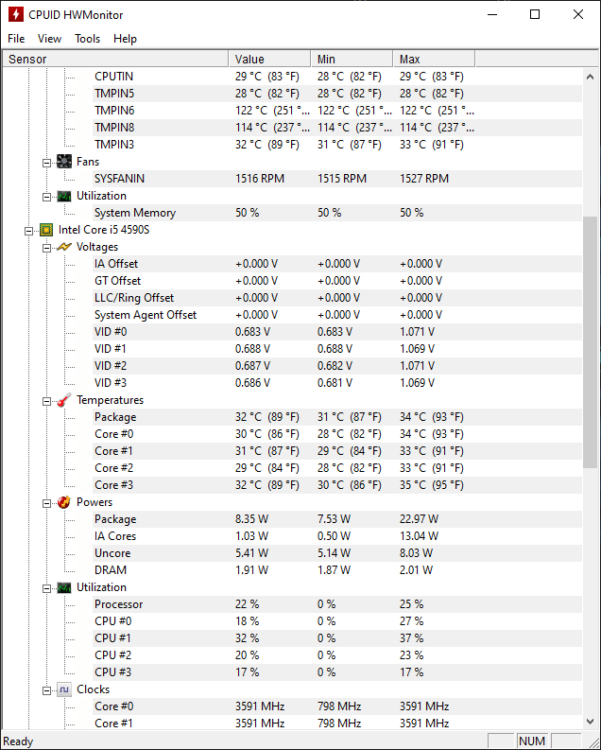Open the File menu
The height and width of the screenshot is (750, 601).
(16, 39)
